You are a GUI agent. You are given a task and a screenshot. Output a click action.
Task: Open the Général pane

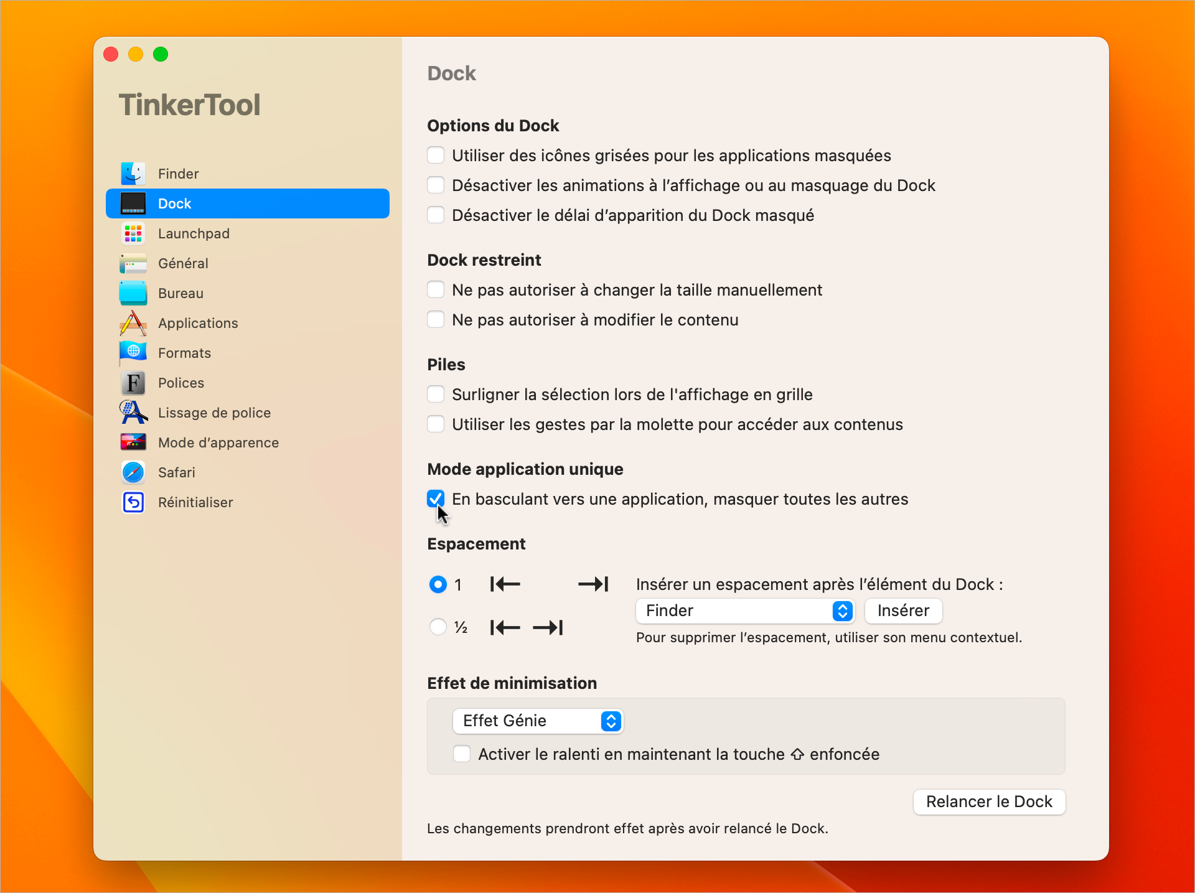pos(248,263)
